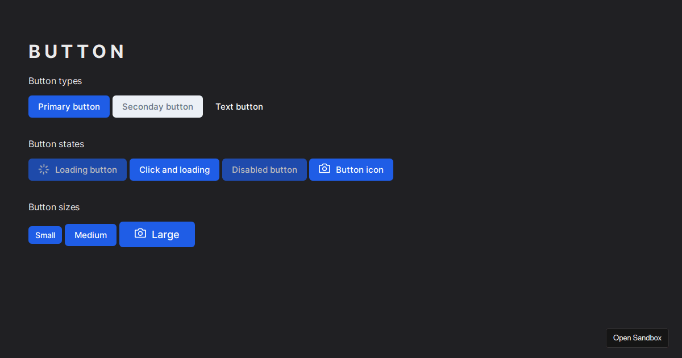Activate the Click and loading button
This screenshot has width=682, height=358.
pyautogui.click(x=174, y=170)
